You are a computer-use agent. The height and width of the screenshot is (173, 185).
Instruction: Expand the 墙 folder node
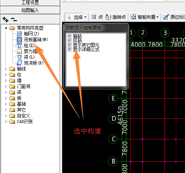[6, 80]
